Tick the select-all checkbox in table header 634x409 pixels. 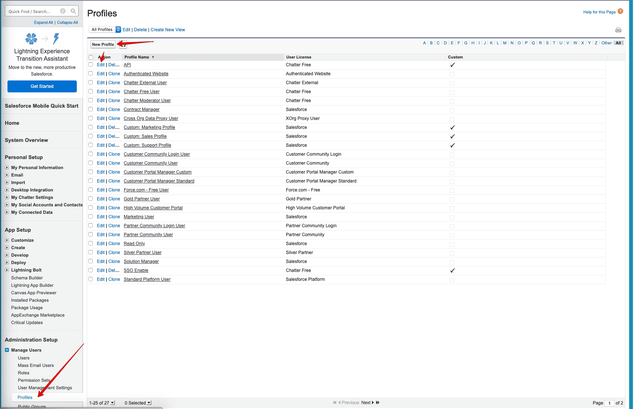pyautogui.click(x=91, y=57)
